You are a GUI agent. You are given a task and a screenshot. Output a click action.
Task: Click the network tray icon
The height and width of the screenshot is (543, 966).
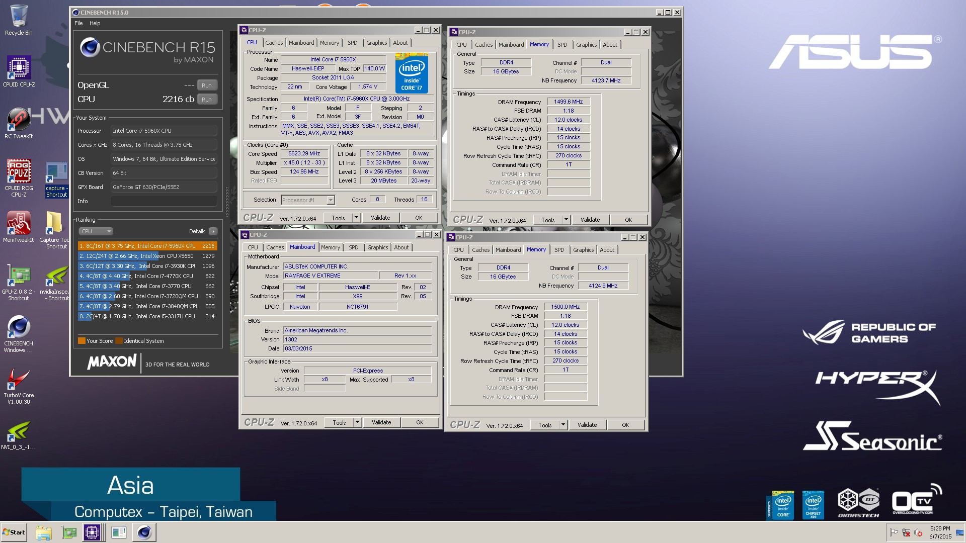tap(906, 532)
